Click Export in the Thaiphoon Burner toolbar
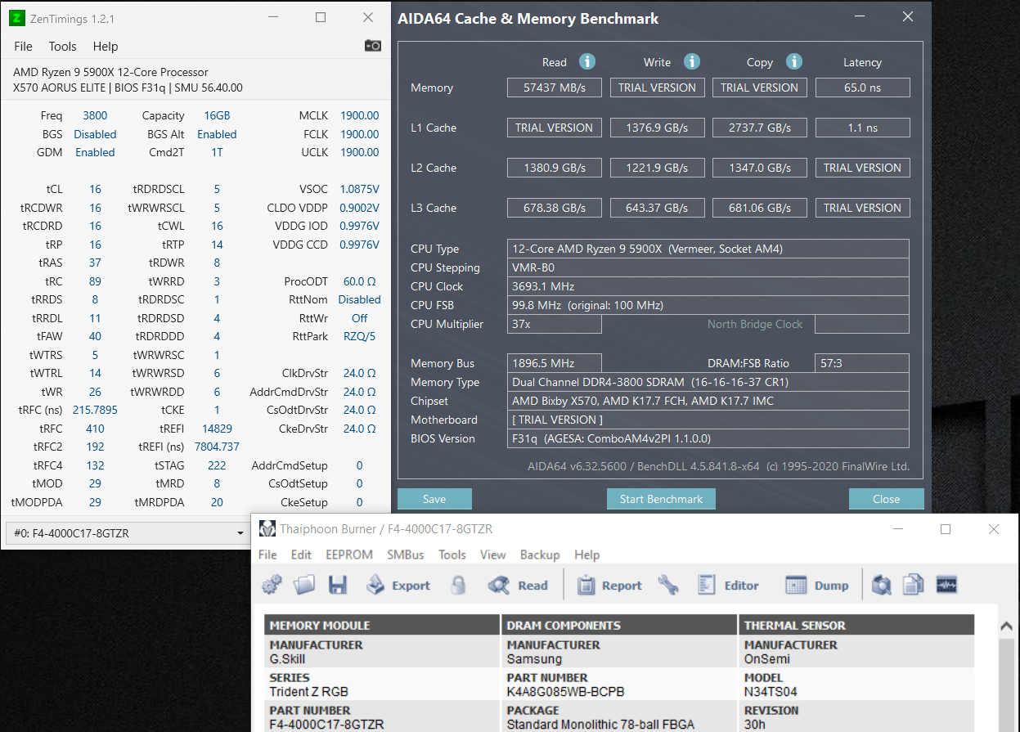Image resolution: width=1020 pixels, height=732 pixels. 398,585
